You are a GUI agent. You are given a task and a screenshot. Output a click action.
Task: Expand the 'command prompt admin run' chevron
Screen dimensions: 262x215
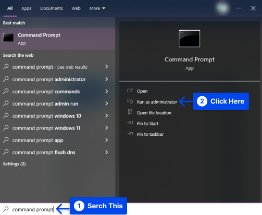click(107, 104)
